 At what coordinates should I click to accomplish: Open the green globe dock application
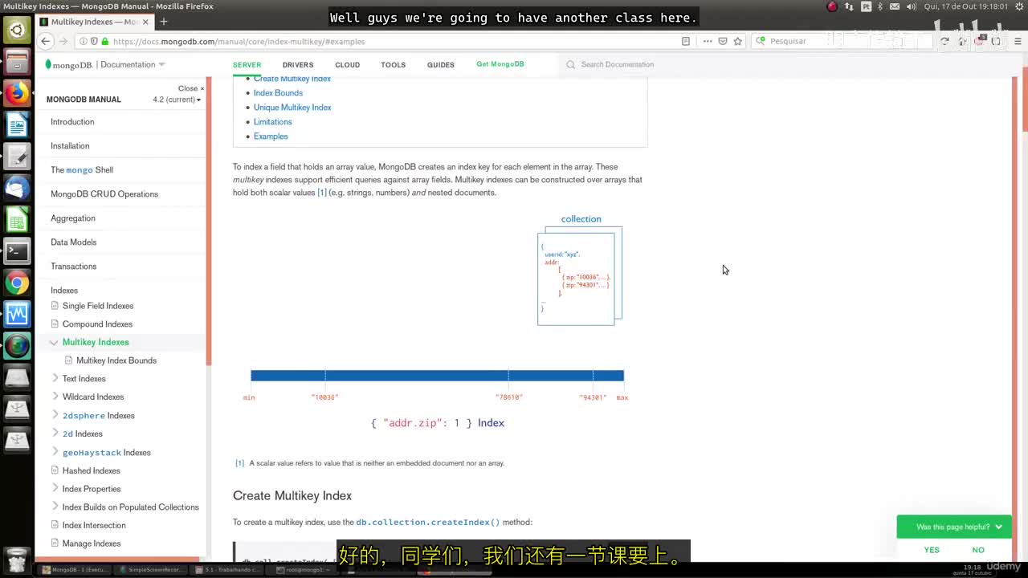point(17,346)
